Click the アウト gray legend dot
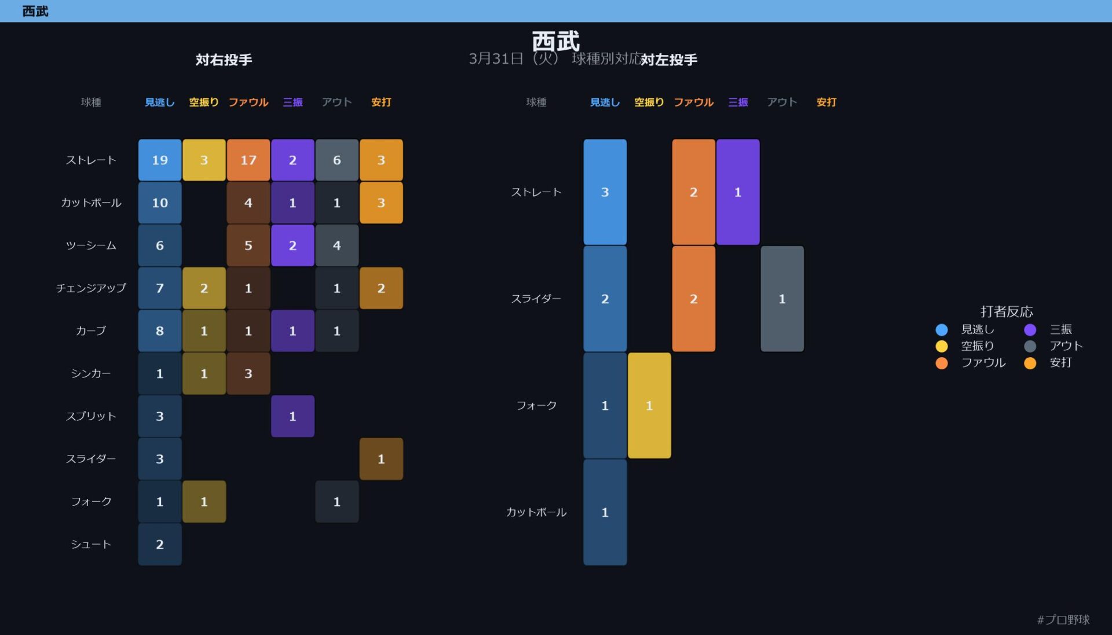This screenshot has width=1112, height=635. [1030, 346]
